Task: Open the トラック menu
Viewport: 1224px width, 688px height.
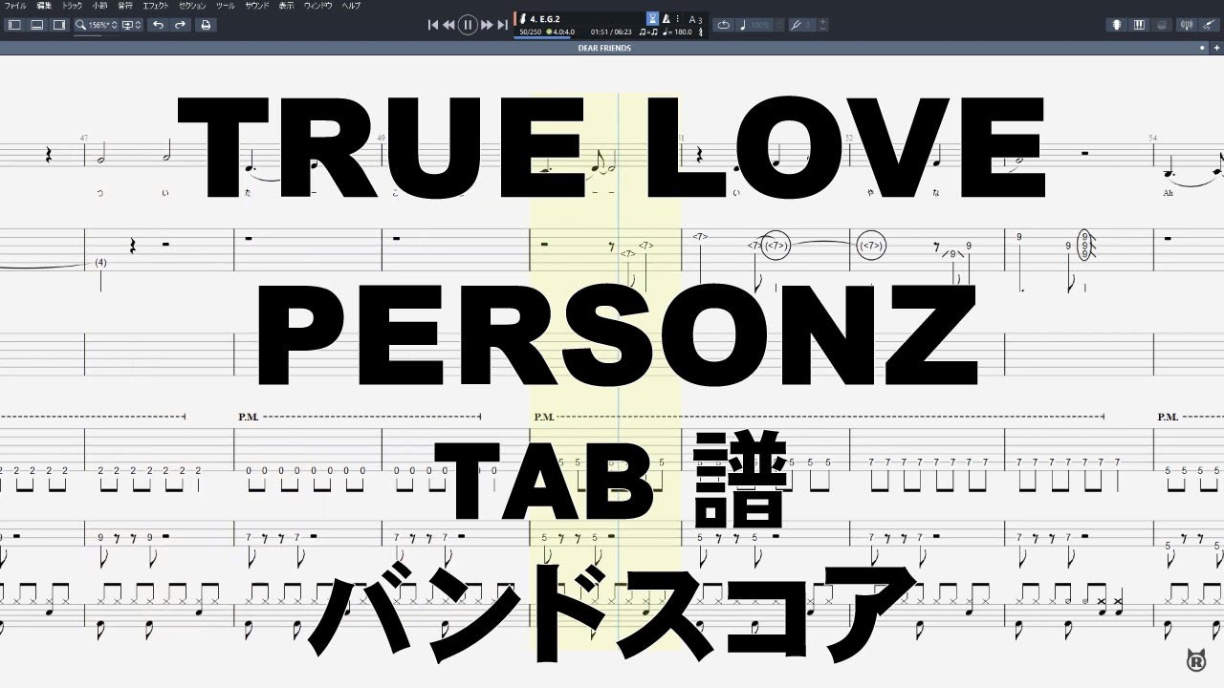Action: [73, 6]
